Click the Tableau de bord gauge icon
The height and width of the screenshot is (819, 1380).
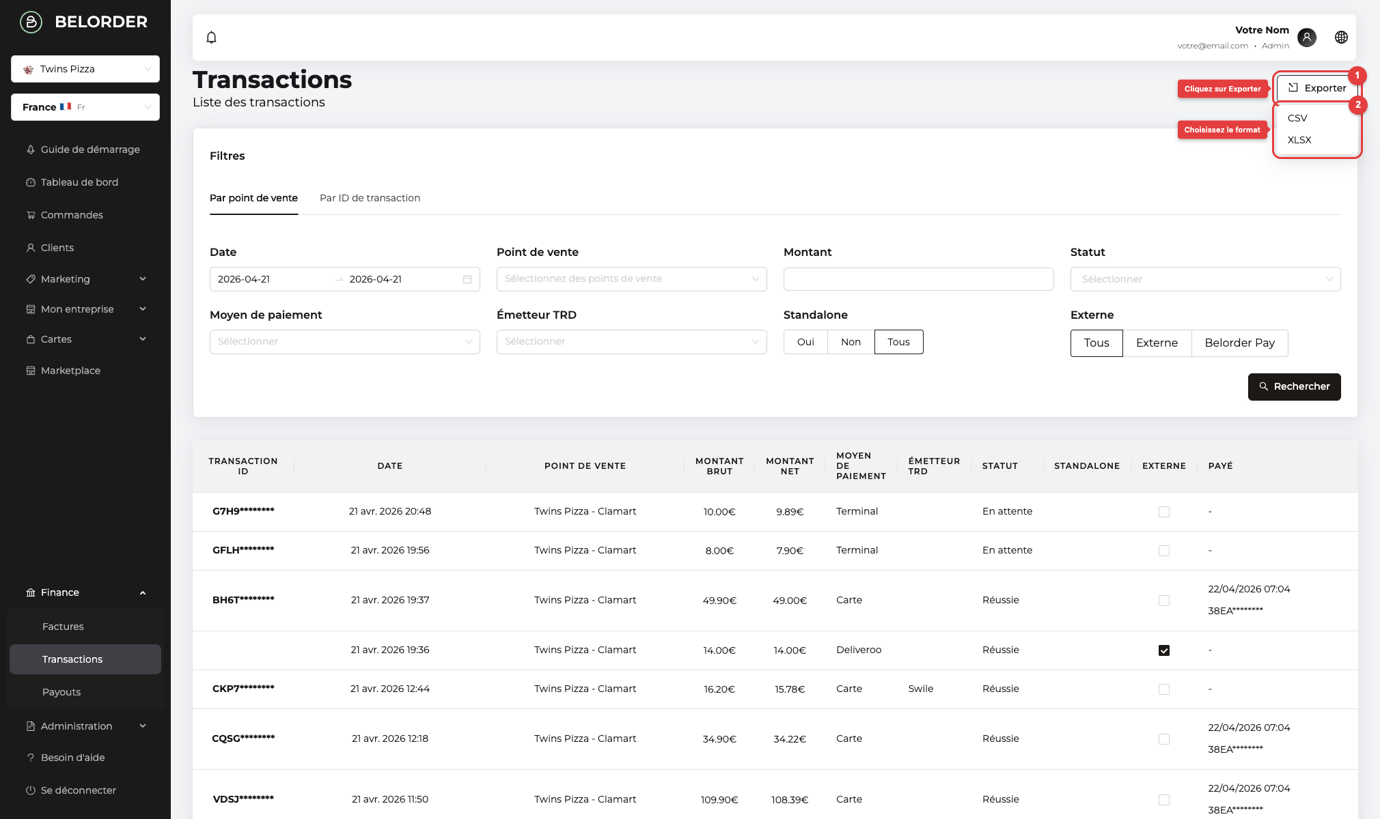pyautogui.click(x=31, y=182)
